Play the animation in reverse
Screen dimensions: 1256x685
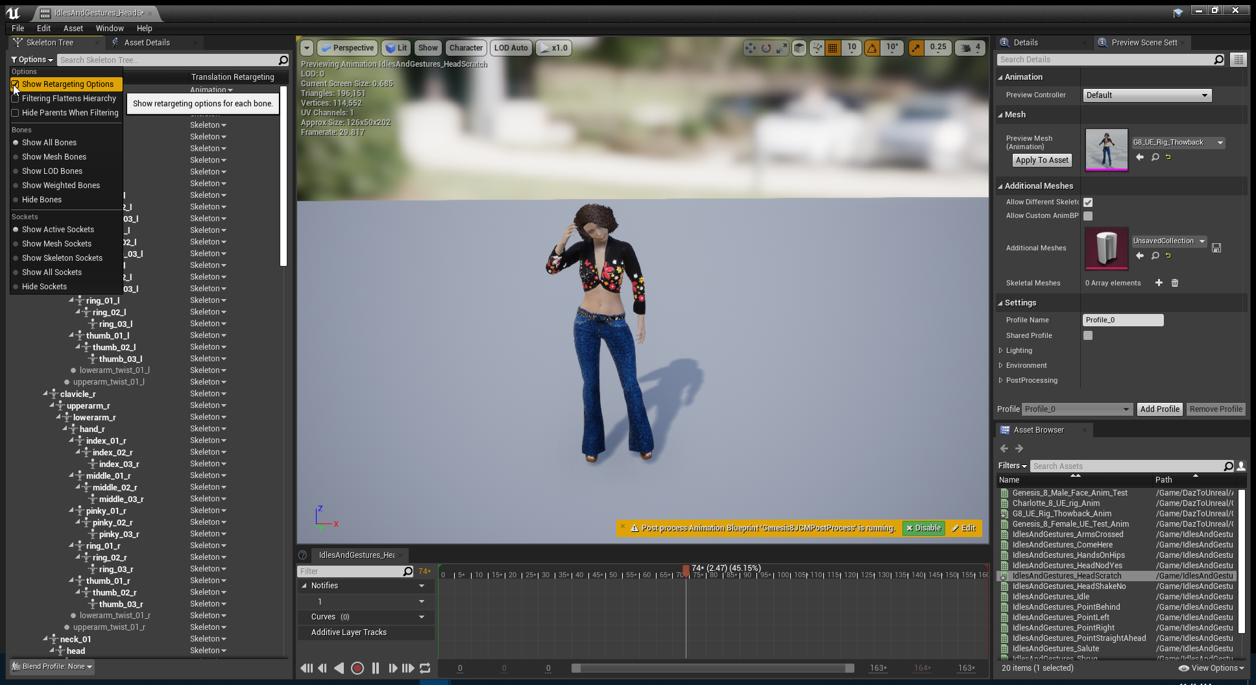[339, 668]
